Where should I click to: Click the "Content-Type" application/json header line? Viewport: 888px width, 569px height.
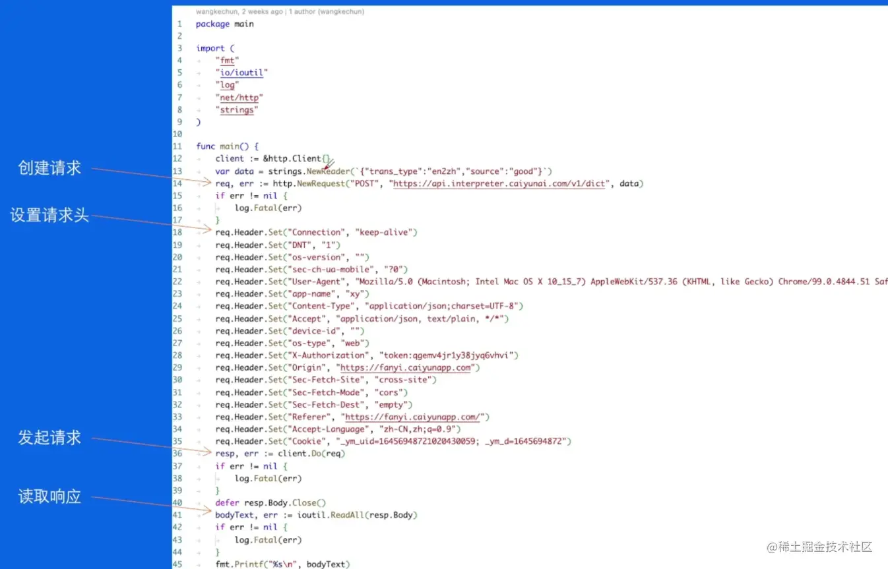click(369, 306)
